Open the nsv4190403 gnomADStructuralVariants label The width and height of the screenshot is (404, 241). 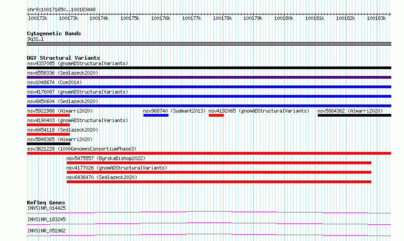coord(78,120)
